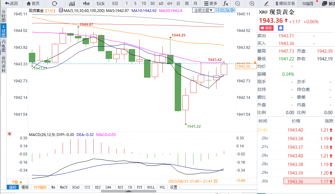This screenshot has height=194, width=335.
Task: Select the 月 monthly period
Action: [195, 3]
